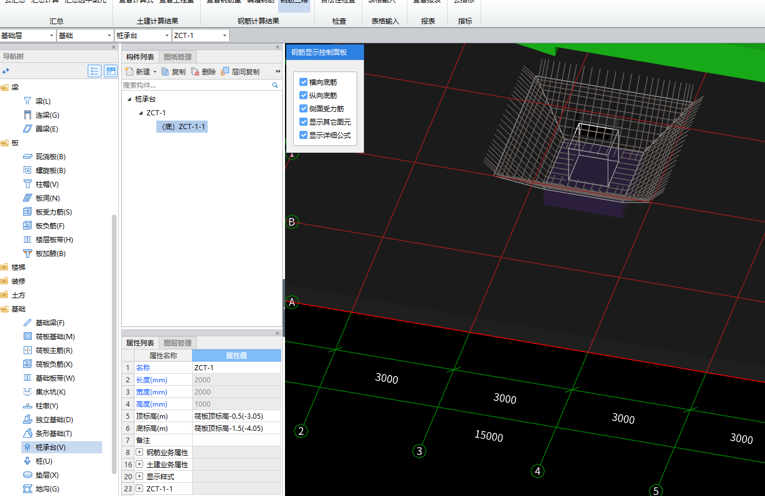Switch navigation tree to panel view icon

(x=110, y=71)
